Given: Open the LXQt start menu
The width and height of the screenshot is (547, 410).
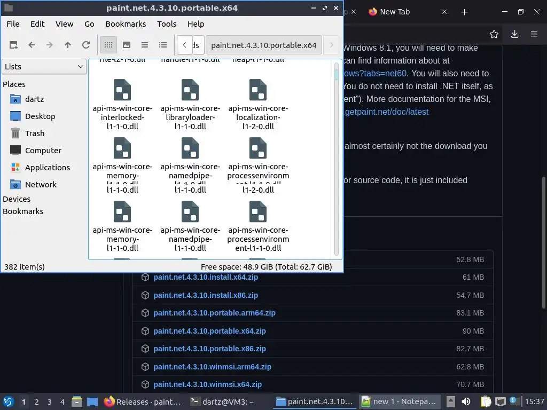Looking at the screenshot, I should [9, 401].
